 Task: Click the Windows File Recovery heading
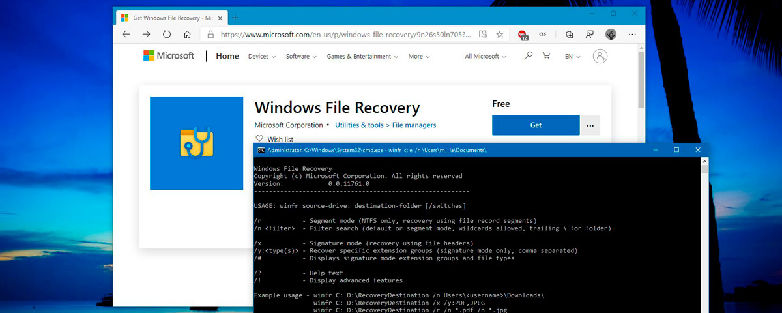point(337,108)
